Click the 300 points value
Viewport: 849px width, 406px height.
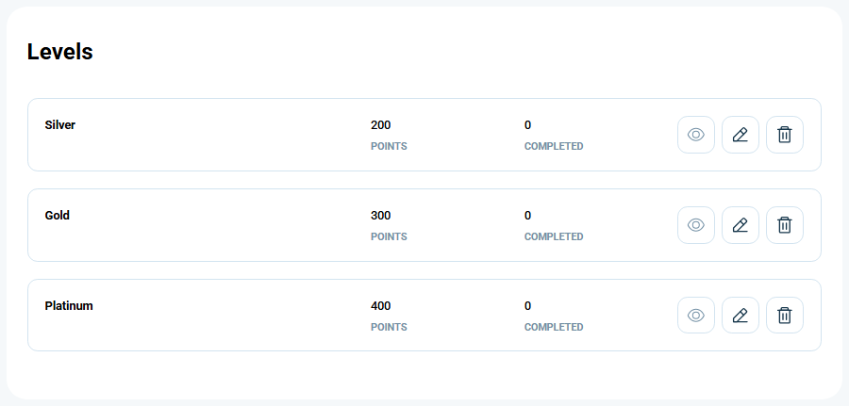(381, 216)
